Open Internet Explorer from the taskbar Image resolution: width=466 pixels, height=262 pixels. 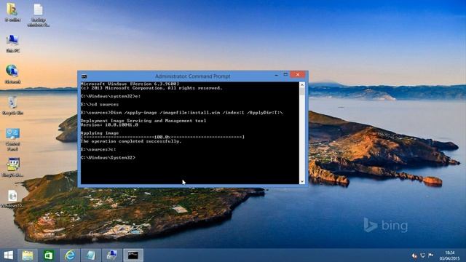coord(70,255)
